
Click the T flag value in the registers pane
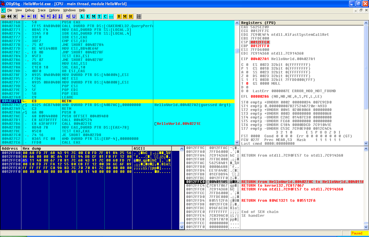click(x=247, y=84)
